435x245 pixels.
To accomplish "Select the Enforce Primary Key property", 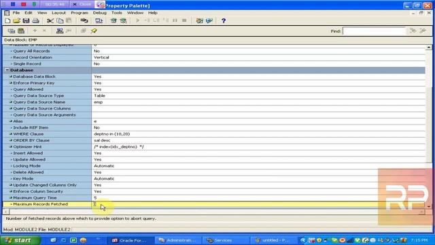I will [214, 83].
